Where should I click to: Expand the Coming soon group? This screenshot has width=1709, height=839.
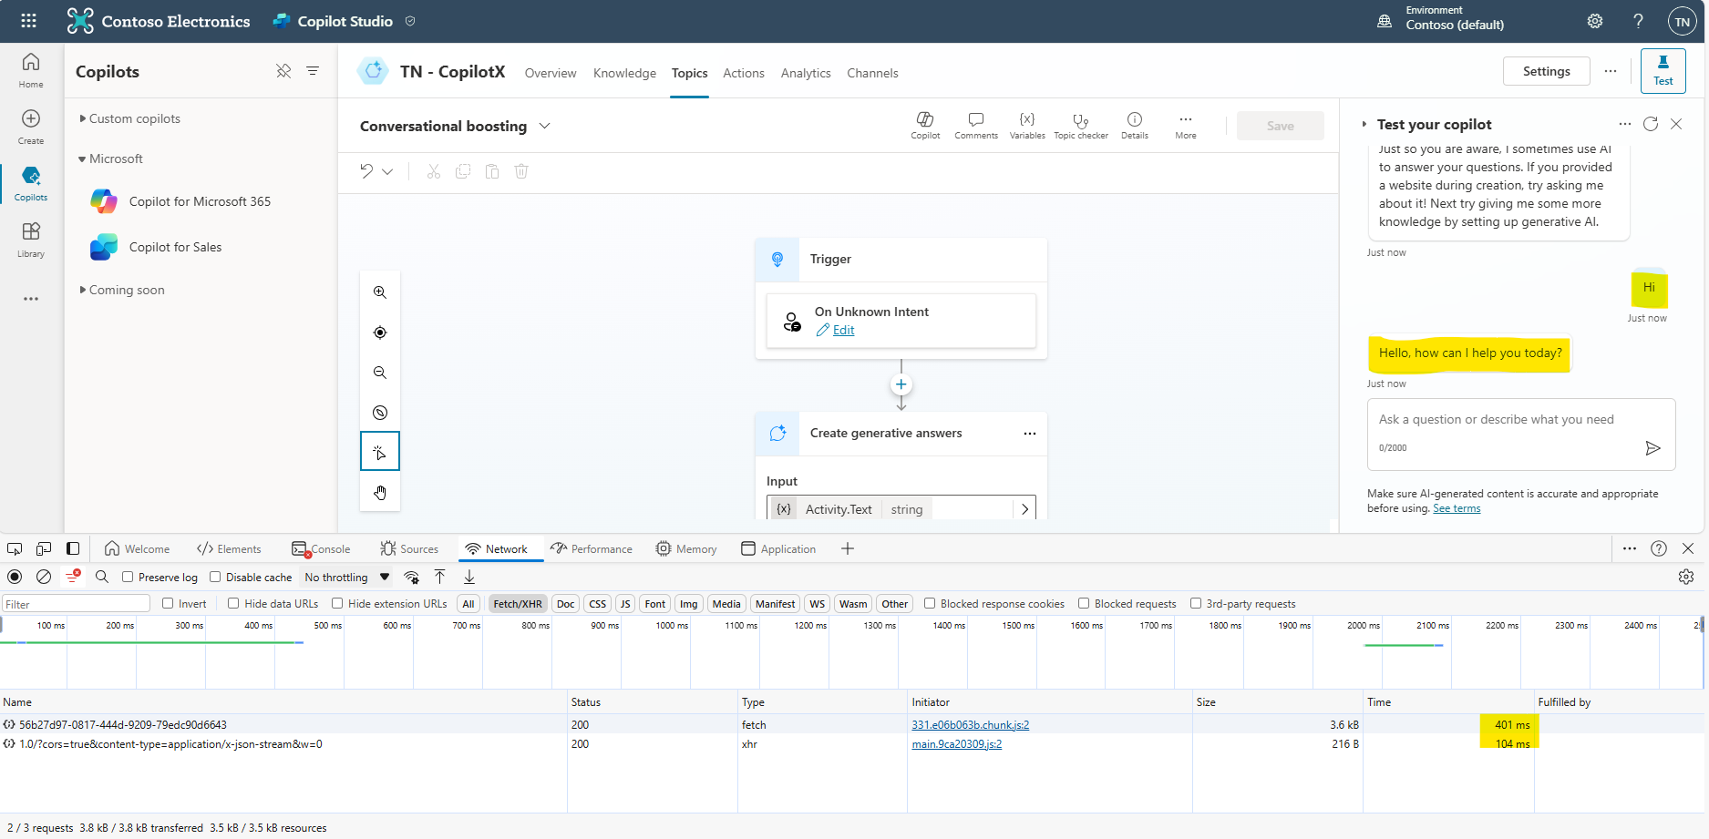pyautogui.click(x=83, y=290)
